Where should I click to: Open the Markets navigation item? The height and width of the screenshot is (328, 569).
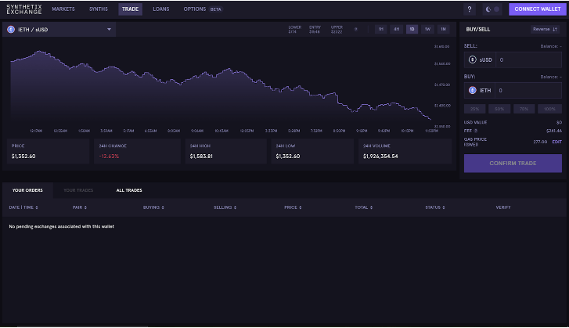coord(63,9)
